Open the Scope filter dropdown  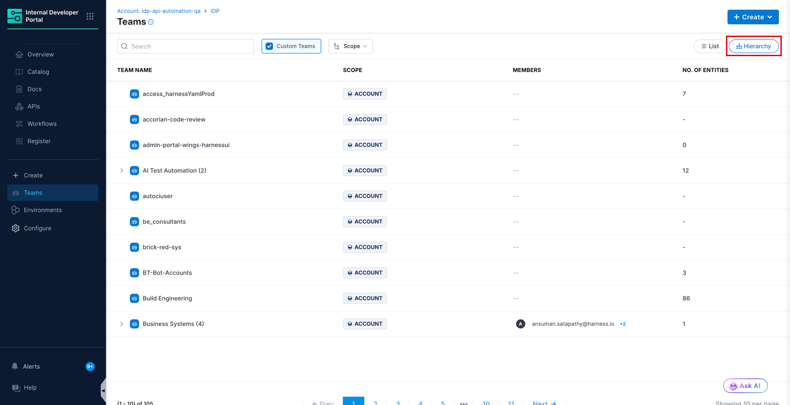[x=350, y=46]
